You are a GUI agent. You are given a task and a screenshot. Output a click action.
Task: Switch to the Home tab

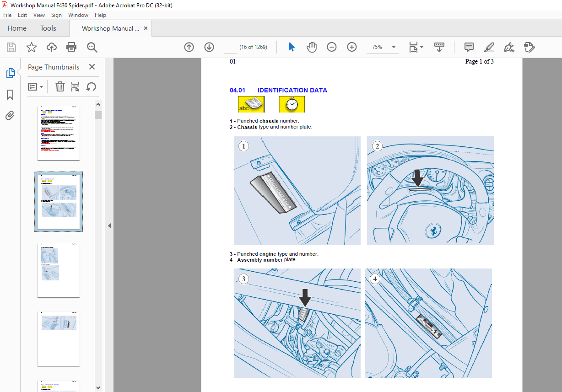coord(17,28)
